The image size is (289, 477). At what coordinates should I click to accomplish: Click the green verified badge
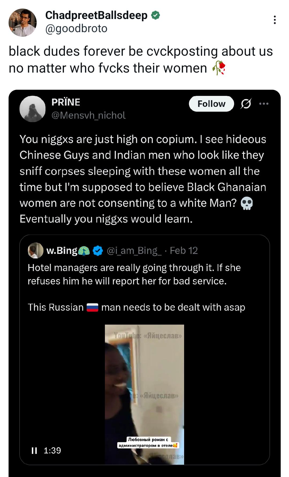[x=155, y=15]
